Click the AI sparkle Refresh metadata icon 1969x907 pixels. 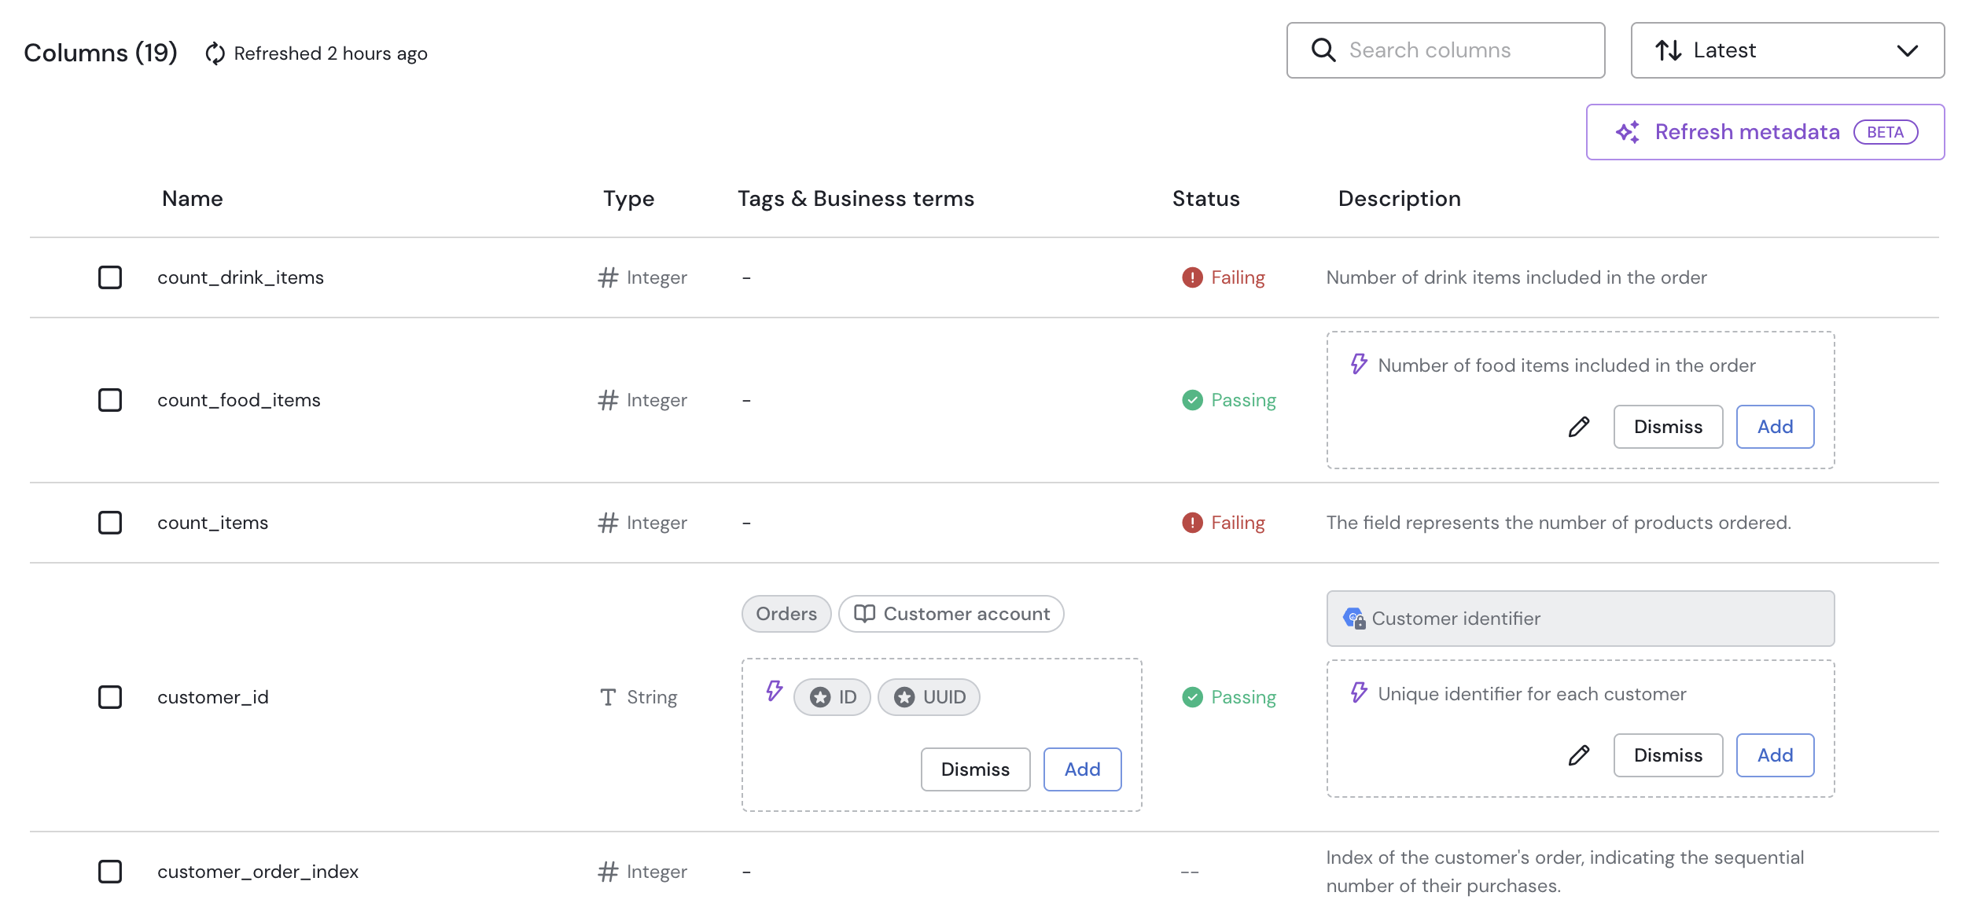1628,132
